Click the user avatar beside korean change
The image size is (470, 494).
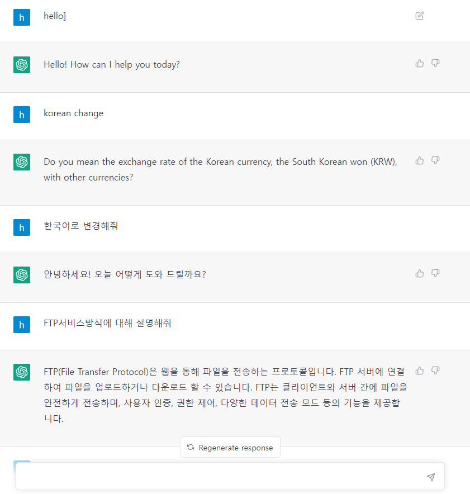pyautogui.click(x=22, y=115)
